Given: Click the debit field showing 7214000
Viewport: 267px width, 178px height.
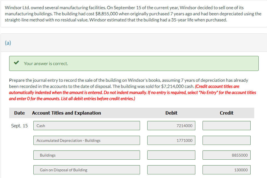Looking at the screenshot, I should pyautogui.click(x=171, y=126).
